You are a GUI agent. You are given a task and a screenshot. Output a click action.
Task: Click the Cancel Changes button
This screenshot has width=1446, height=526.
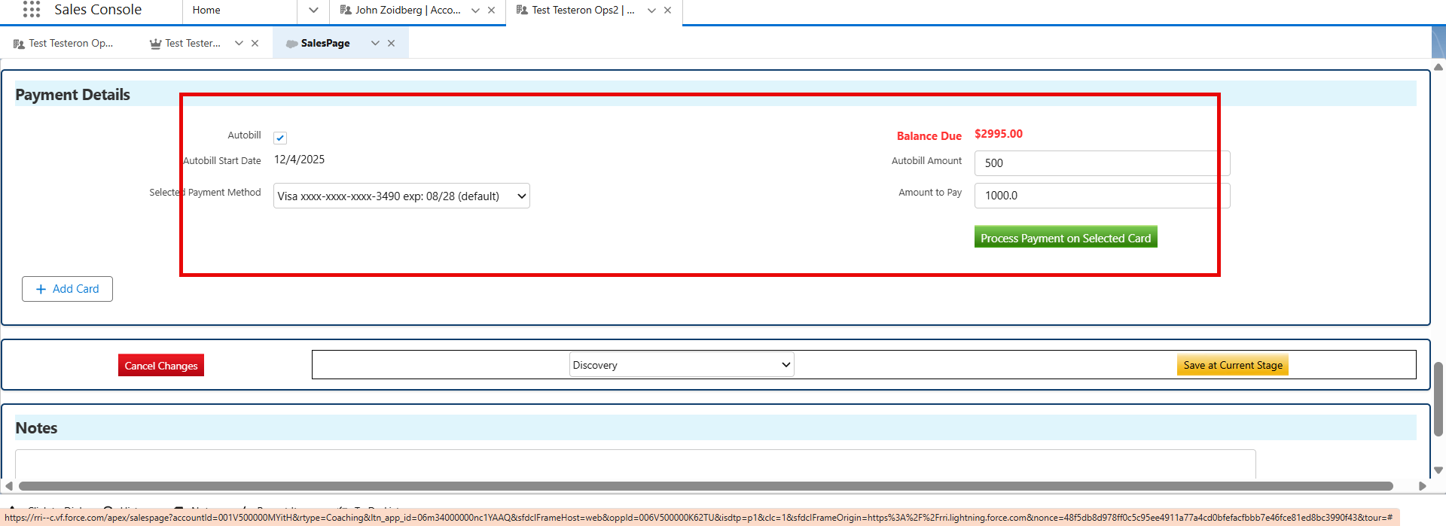click(x=161, y=366)
